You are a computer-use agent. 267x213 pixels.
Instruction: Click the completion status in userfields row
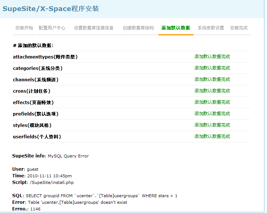[212, 136]
